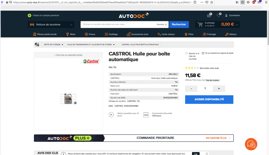Click the Castrol oil product thumbnail
Image resolution: width=269 pixels, height=155 pixels.
pos(68,99)
